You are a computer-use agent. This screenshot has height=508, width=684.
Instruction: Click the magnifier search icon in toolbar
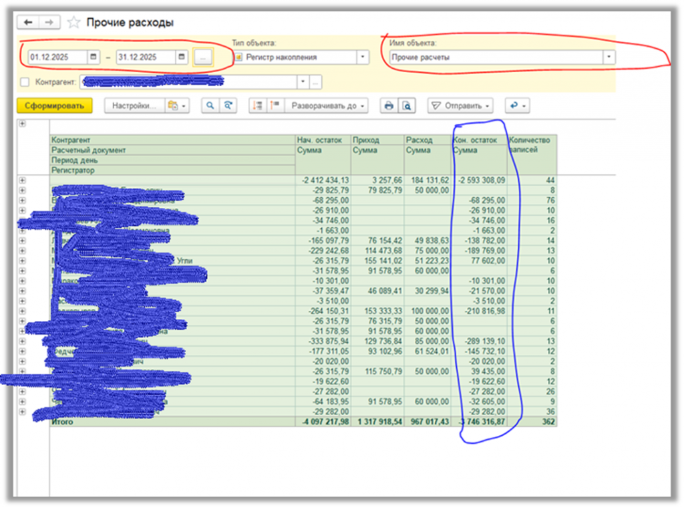point(210,106)
